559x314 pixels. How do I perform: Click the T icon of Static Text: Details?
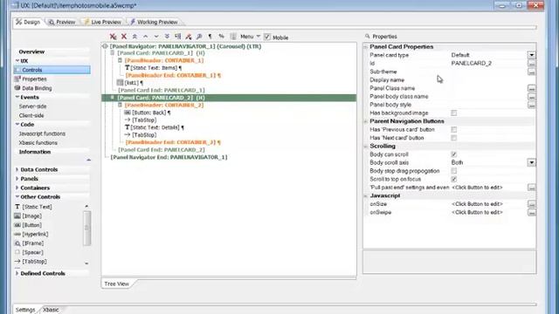coord(128,127)
